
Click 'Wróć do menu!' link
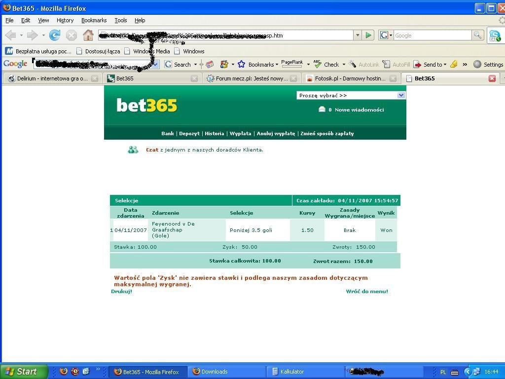click(x=367, y=291)
